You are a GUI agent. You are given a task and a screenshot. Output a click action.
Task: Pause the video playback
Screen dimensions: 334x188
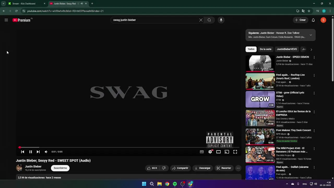coord(31,152)
